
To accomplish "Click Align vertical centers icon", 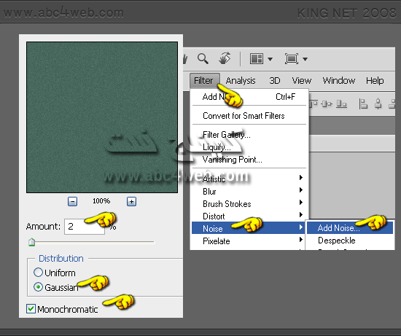I will click(x=327, y=103).
